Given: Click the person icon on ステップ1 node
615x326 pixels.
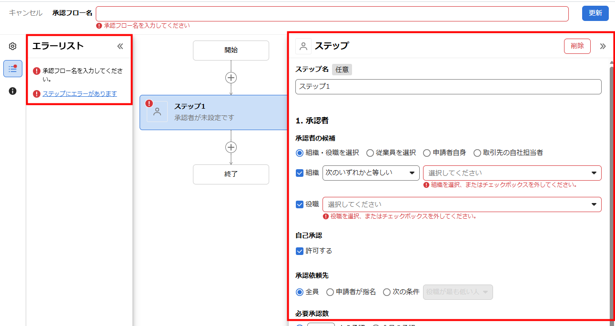Looking at the screenshot, I should (x=157, y=112).
